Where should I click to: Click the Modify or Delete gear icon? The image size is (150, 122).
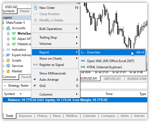(36, 20)
